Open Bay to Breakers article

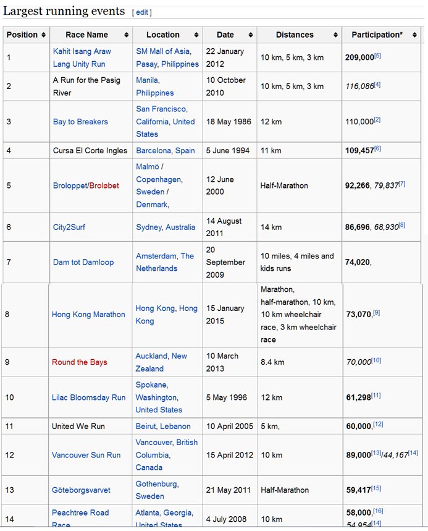[x=80, y=122]
